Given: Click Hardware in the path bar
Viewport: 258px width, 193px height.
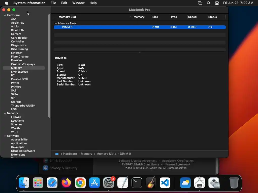Looking at the screenshot, I should pos(70,154).
